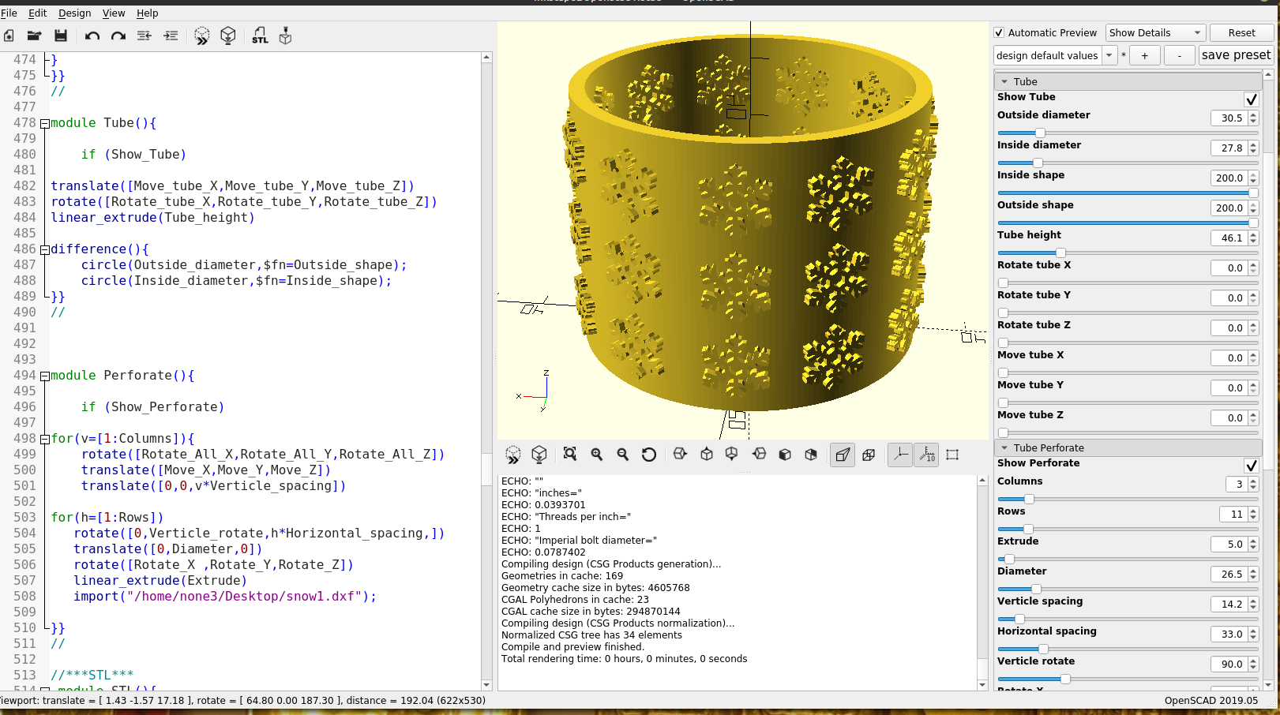Toggle the Show Scale Markers icon
Screen dimensions: 1280x715
pos(927,455)
